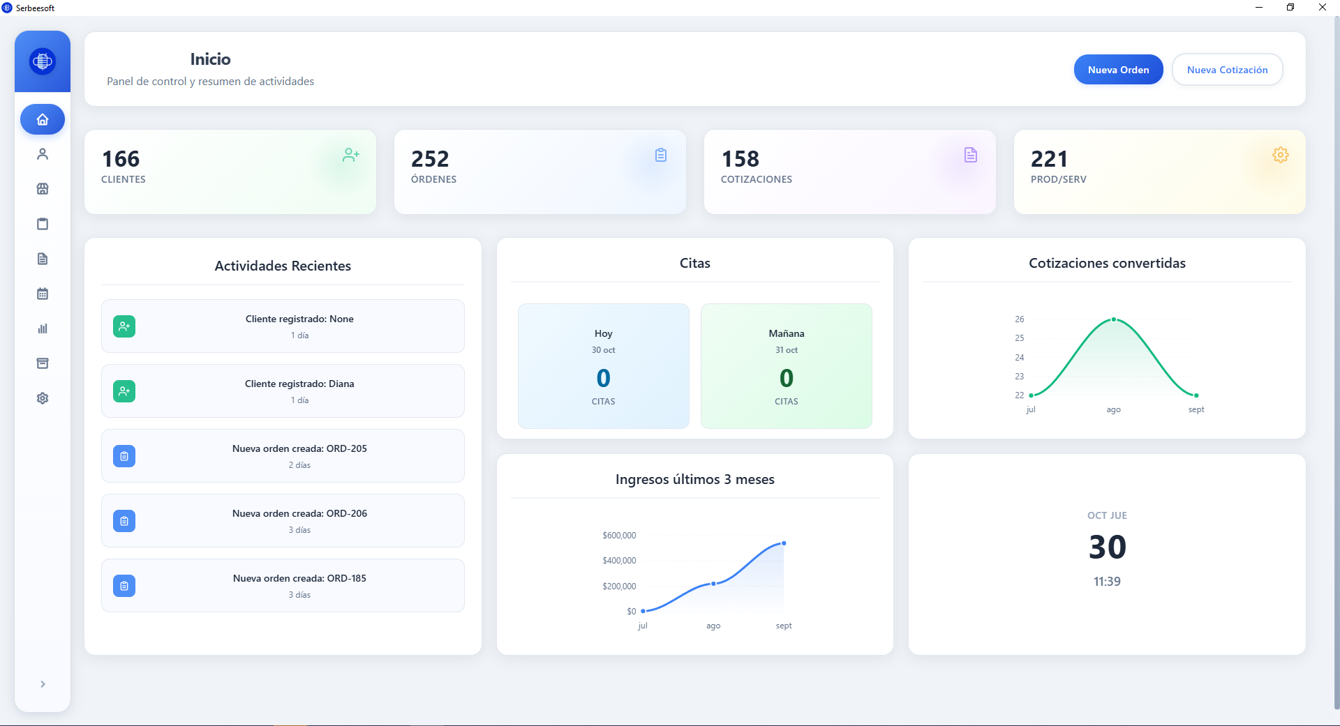Viewport: 1340px width, 726px height.
Task: Click the Serbeesoft logo at sidebar top
Action: [43, 61]
